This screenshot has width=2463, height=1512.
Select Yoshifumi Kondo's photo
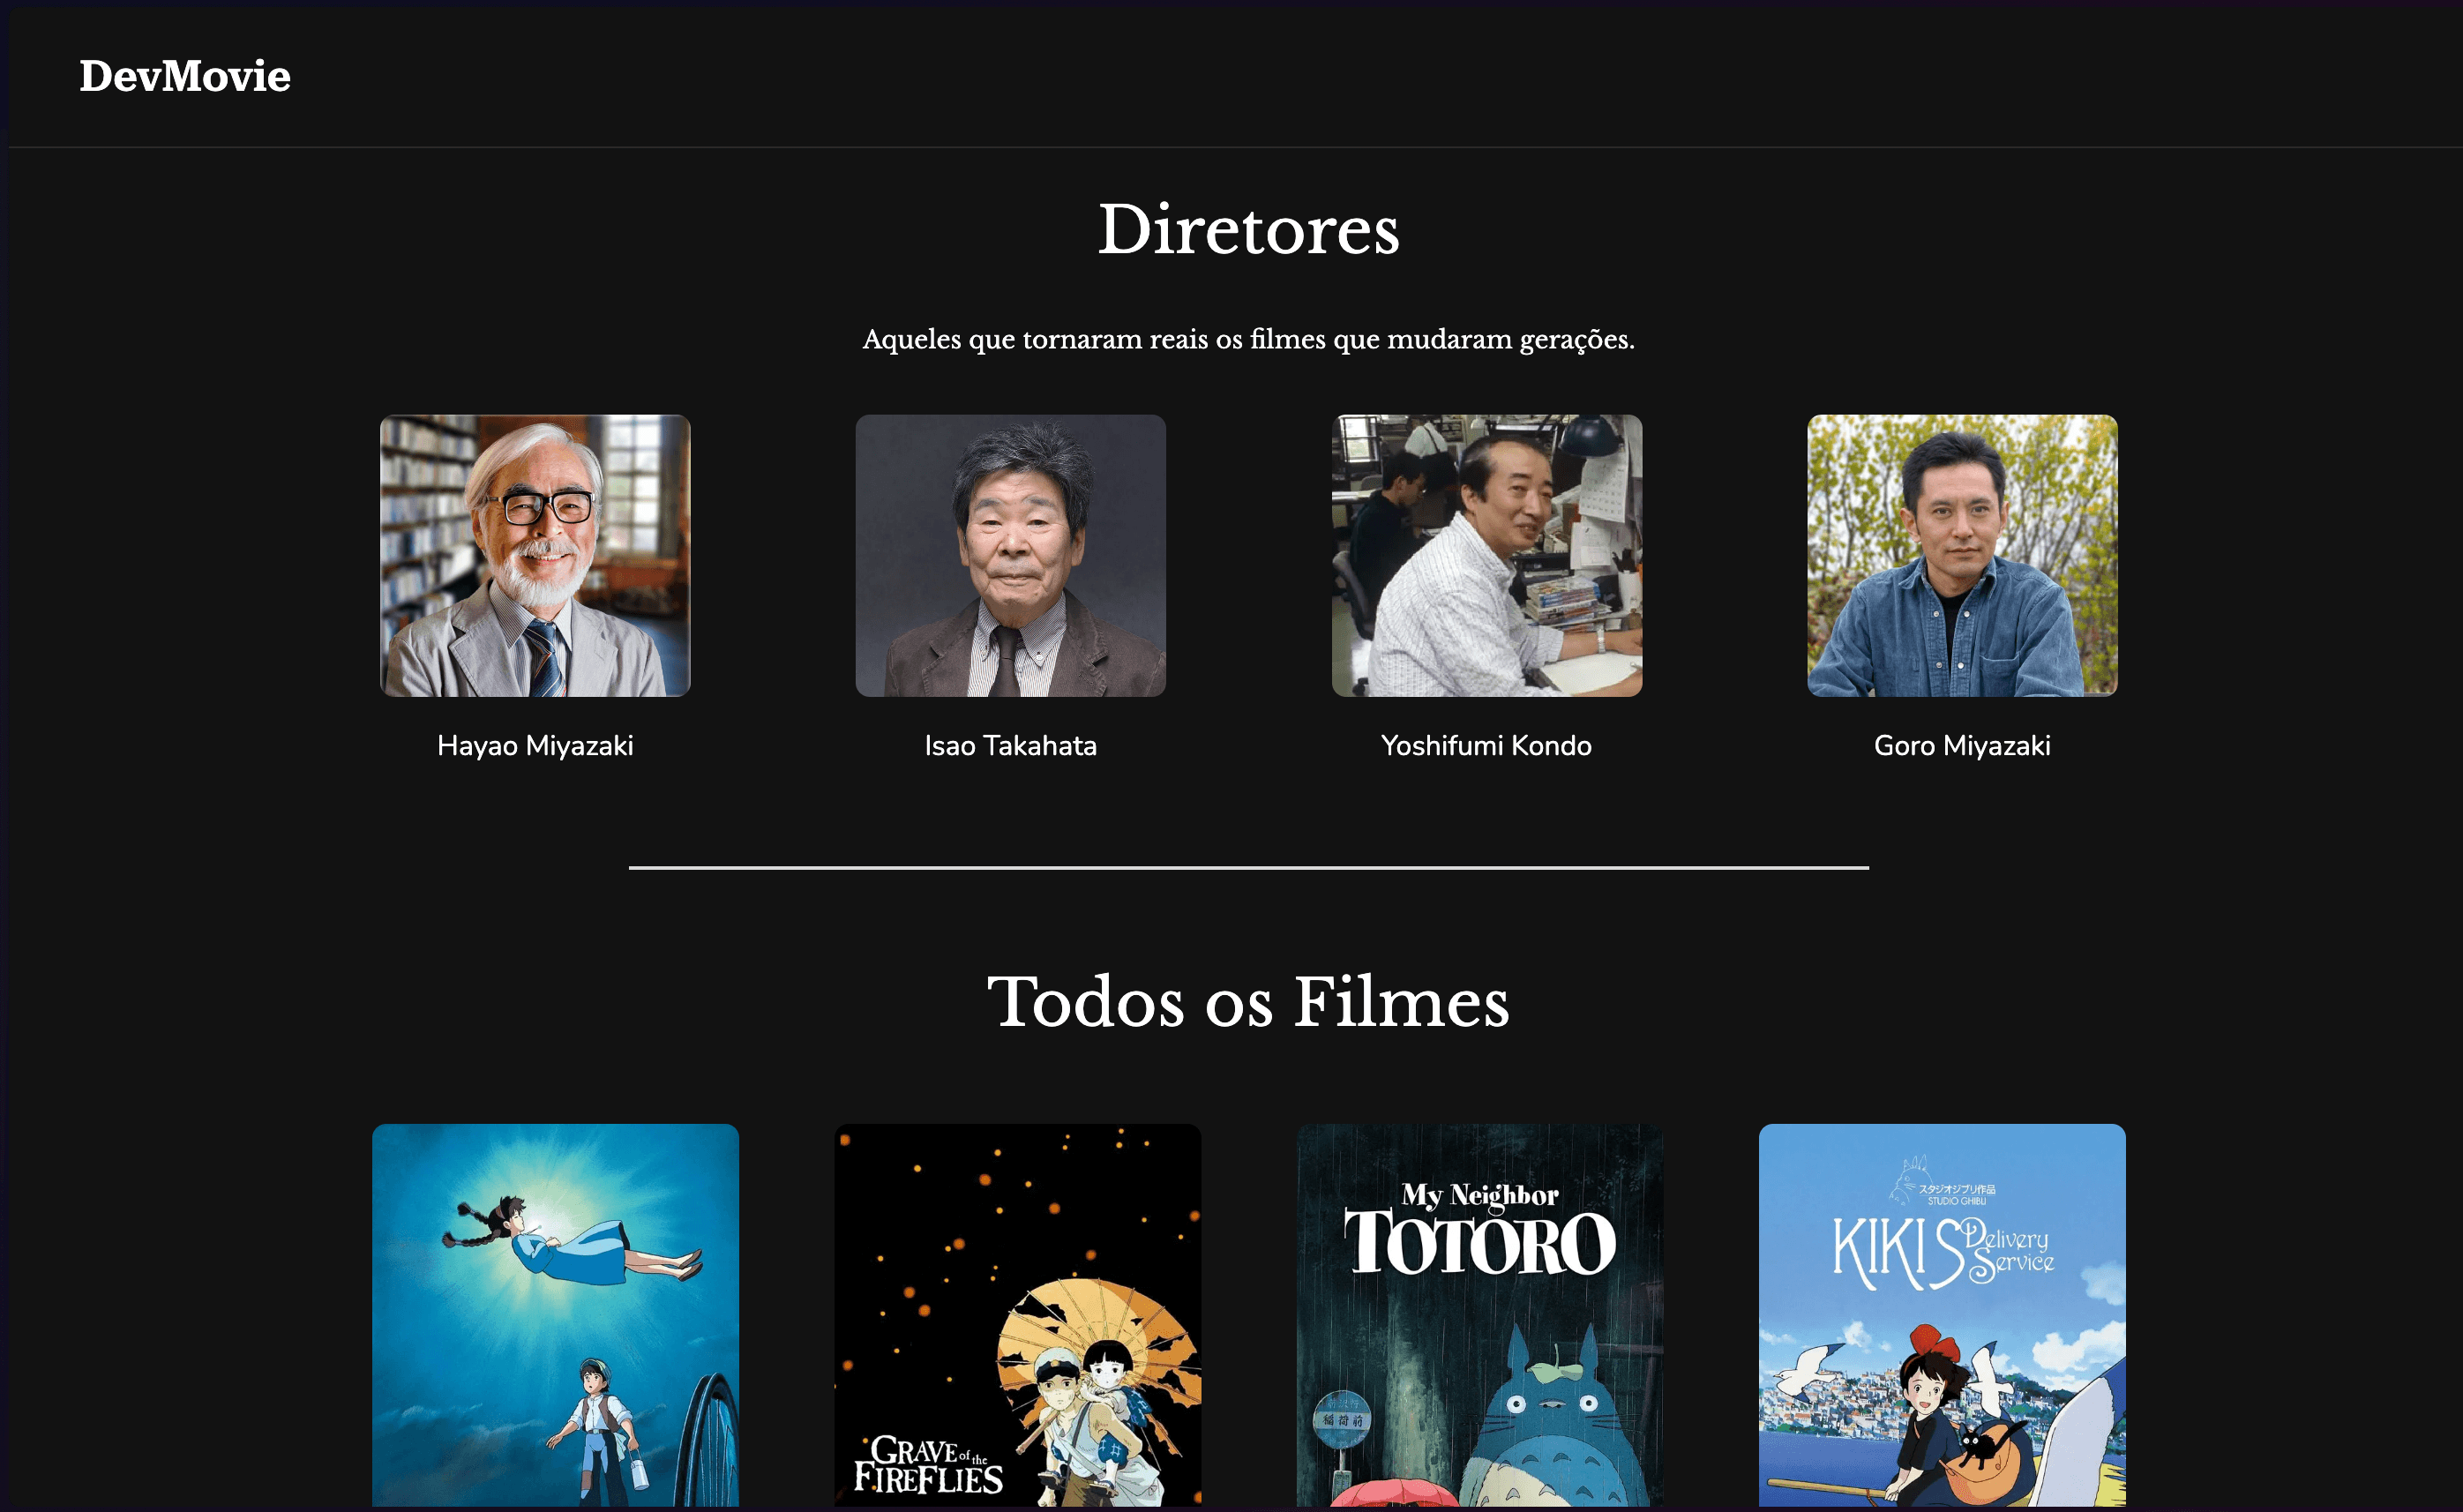coord(1486,555)
